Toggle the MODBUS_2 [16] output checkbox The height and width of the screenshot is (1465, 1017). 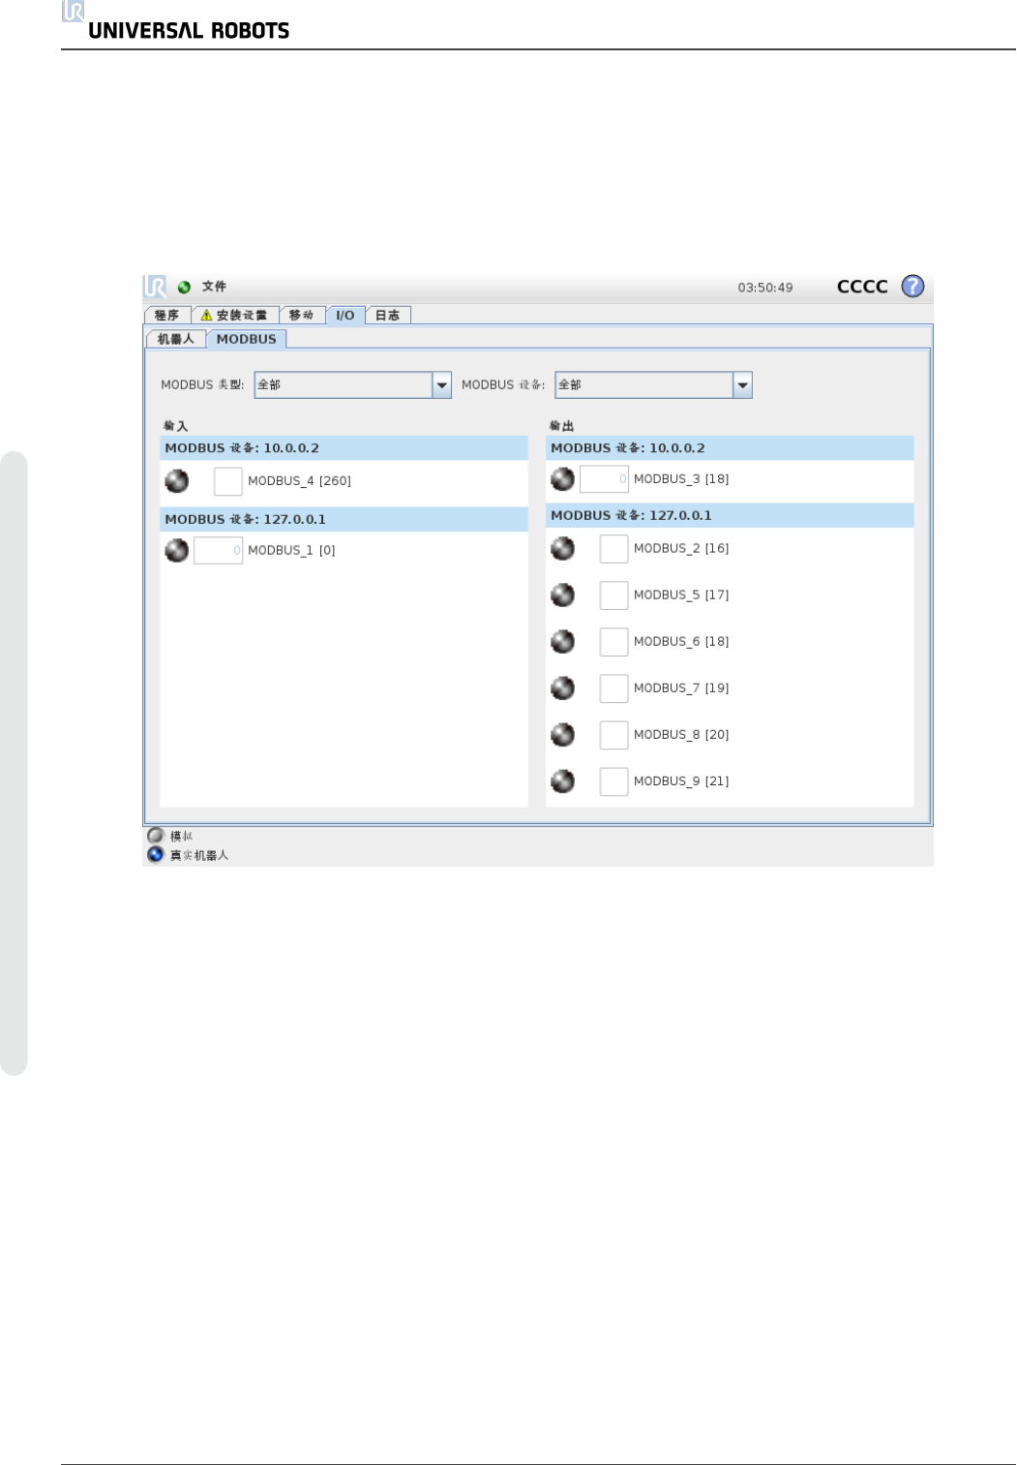point(613,549)
